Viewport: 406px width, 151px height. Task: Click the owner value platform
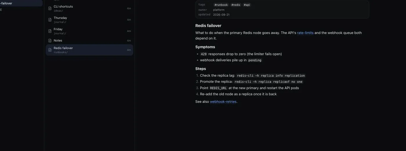[x=219, y=10]
